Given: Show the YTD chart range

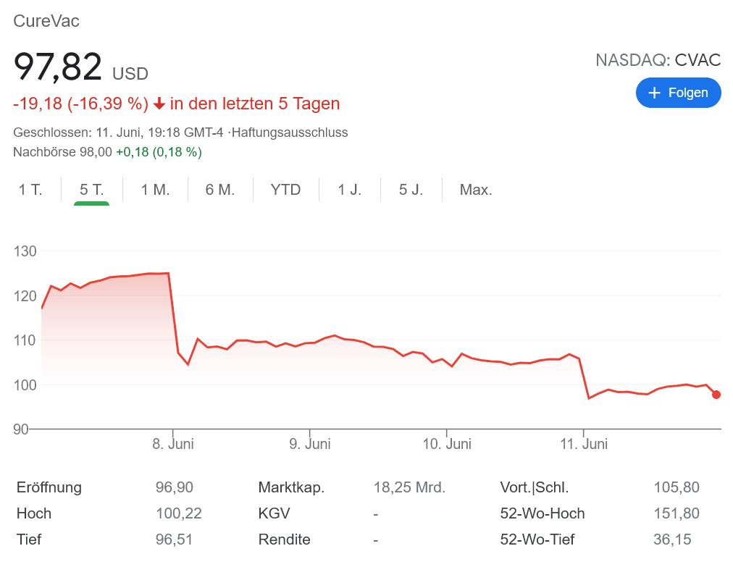Looking at the screenshot, I should pos(285,190).
